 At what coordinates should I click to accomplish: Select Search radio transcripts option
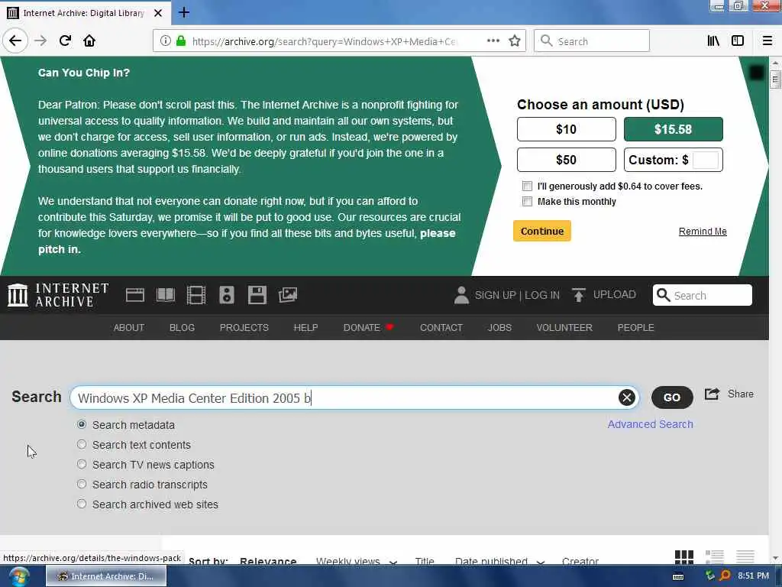(82, 484)
